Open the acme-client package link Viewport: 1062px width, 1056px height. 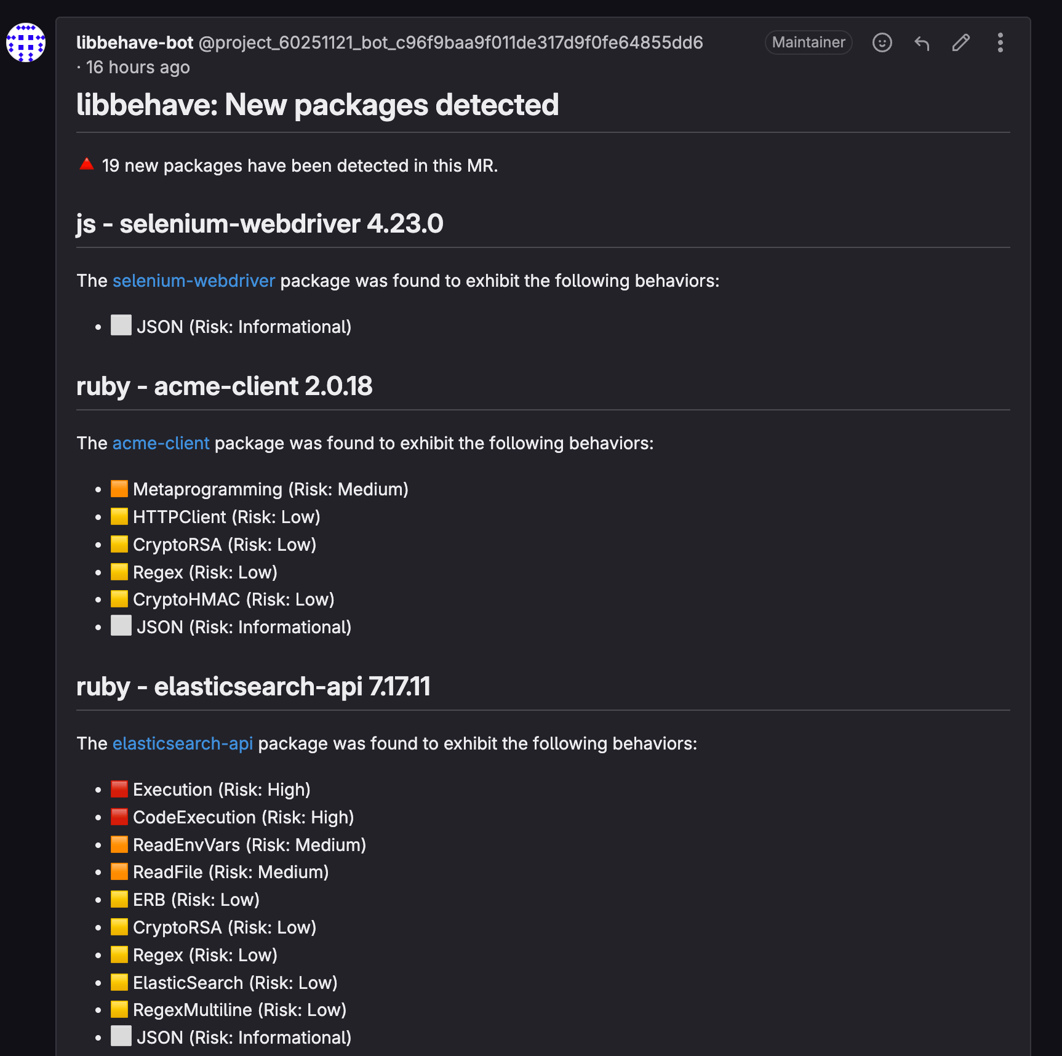point(161,443)
